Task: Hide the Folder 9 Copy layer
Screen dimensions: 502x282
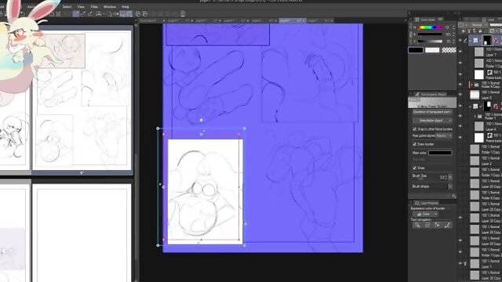Action: pyautogui.click(x=460, y=85)
